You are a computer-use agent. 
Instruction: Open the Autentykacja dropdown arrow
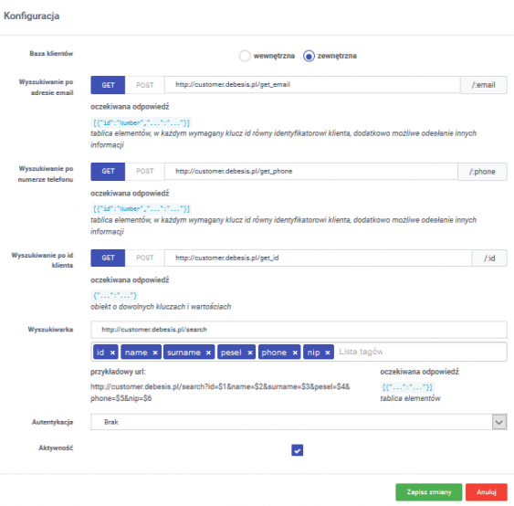tap(498, 422)
